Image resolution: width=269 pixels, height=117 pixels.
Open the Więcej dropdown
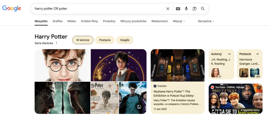[x=179, y=21]
